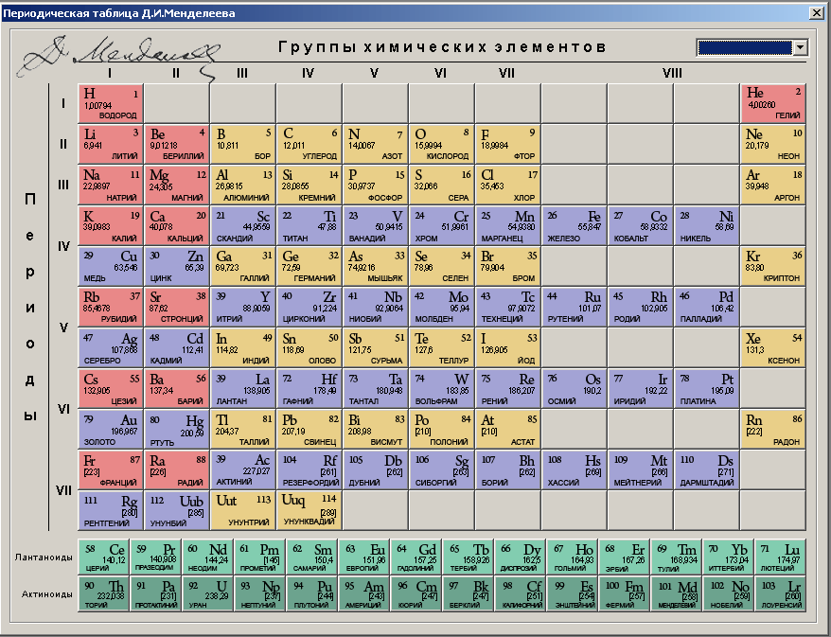Select the carbon cell (C, Углерод)

(x=309, y=144)
